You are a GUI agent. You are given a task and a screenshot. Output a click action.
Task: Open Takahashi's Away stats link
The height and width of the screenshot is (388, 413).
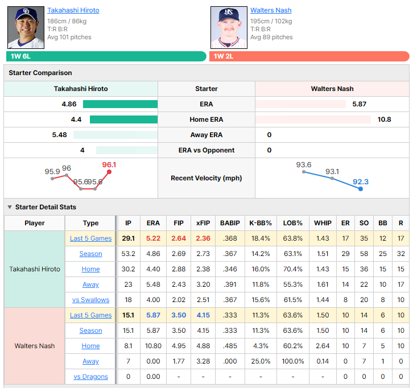click(x=90, y=284)
